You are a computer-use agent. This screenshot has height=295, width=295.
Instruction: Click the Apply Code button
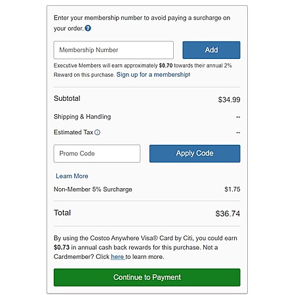(x=195, y=153)
